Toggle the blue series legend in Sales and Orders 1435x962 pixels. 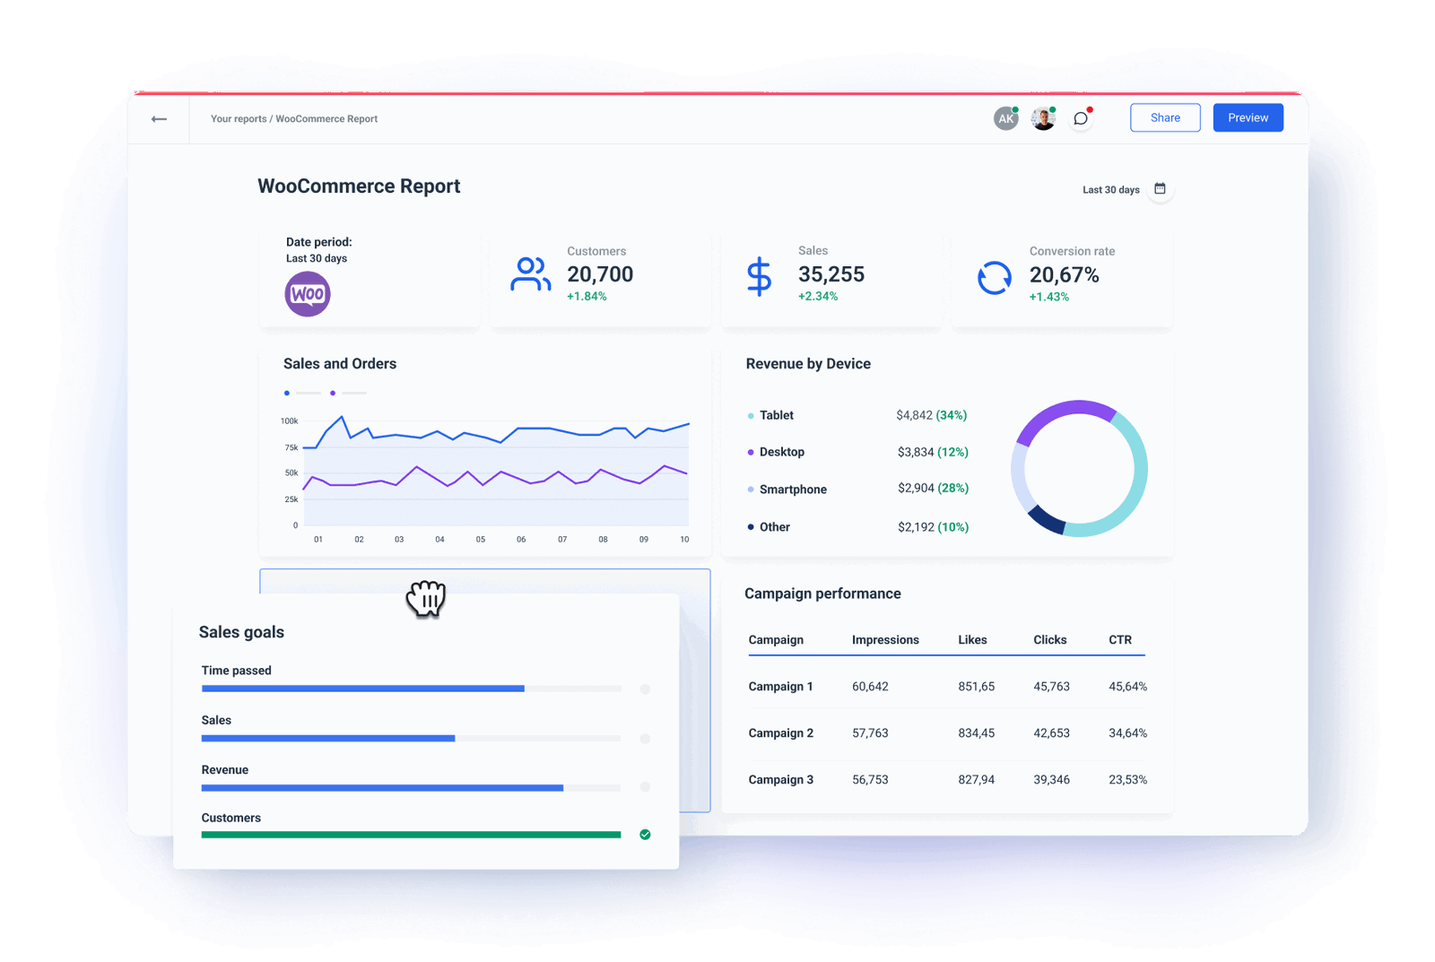click(302, 393)
